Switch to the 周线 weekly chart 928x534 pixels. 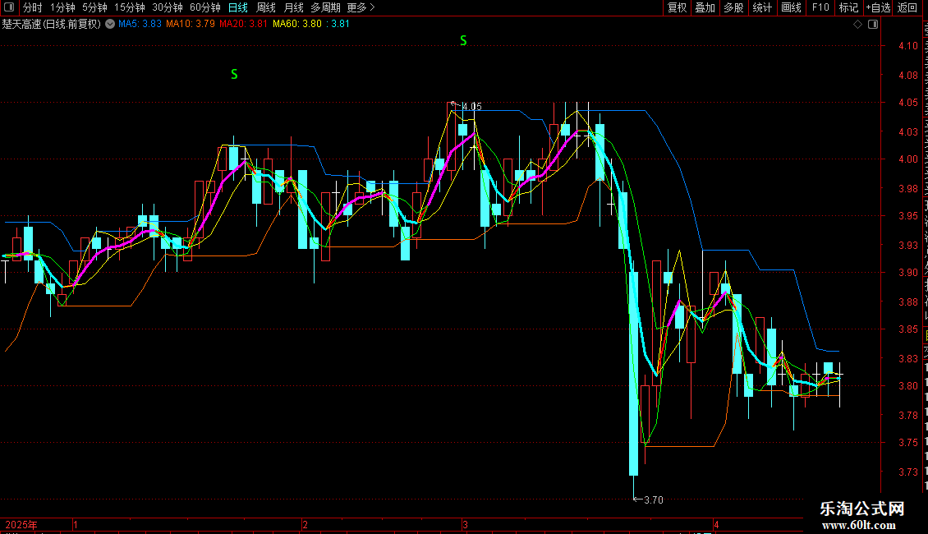pyautogui.click(x=266, y=7)
